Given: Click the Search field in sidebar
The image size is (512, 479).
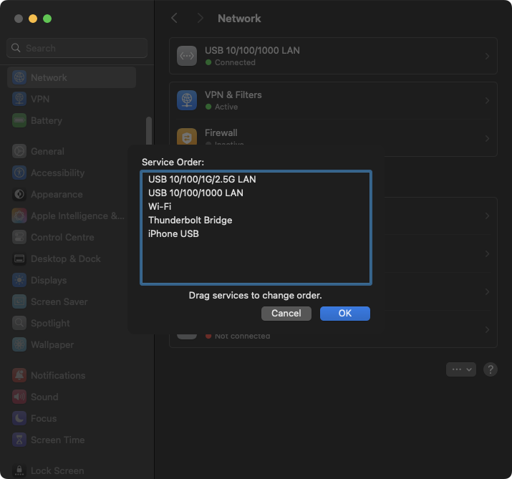Looking at the screenshot, I should pyautogui.click(x=77, y=48).
